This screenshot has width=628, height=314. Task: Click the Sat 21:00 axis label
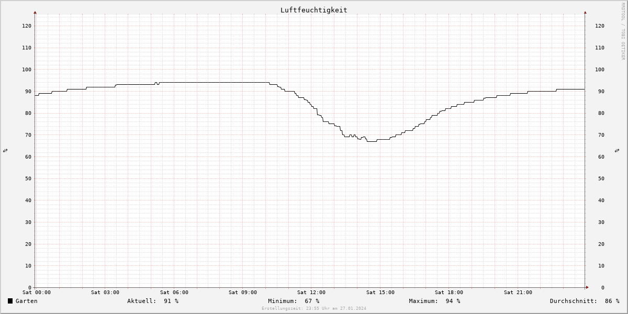tap(518, 293)
